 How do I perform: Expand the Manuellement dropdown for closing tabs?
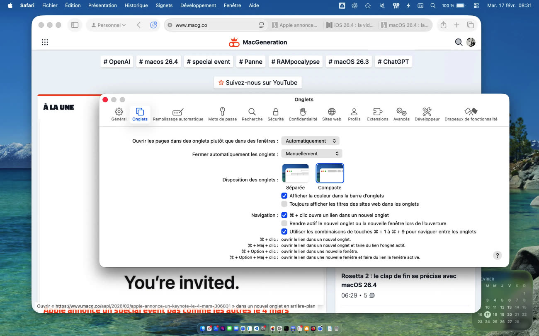point(311,154)
